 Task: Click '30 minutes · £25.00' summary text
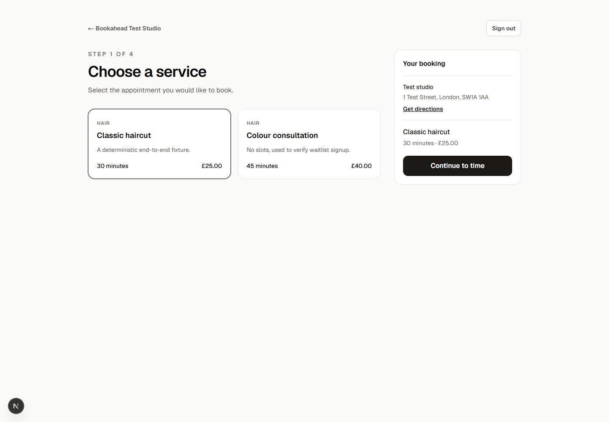click(x=431, y=143)
